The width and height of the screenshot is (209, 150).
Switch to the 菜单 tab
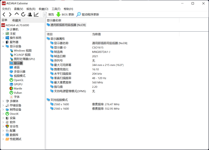point(5,20)
